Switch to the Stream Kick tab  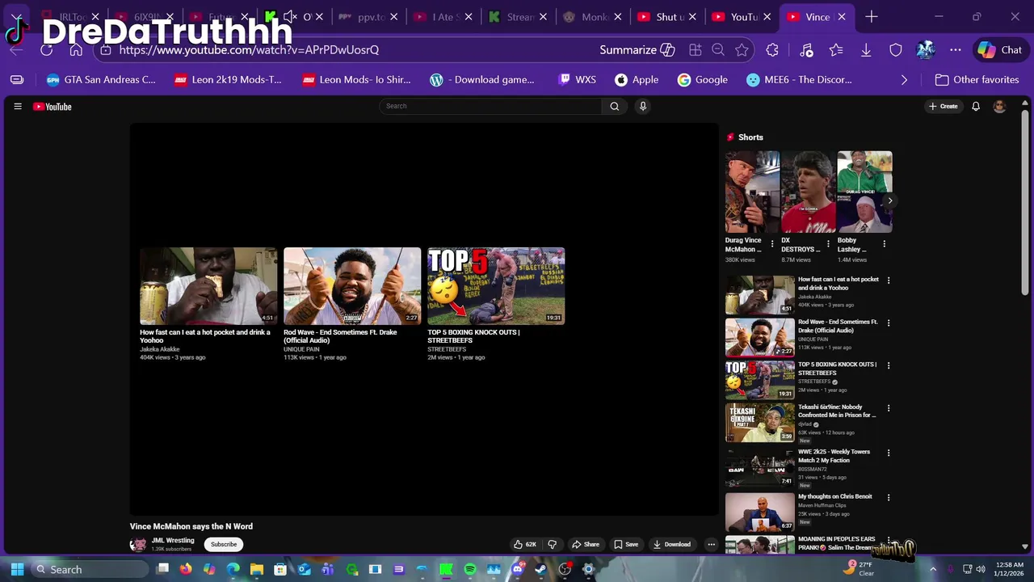517,16
